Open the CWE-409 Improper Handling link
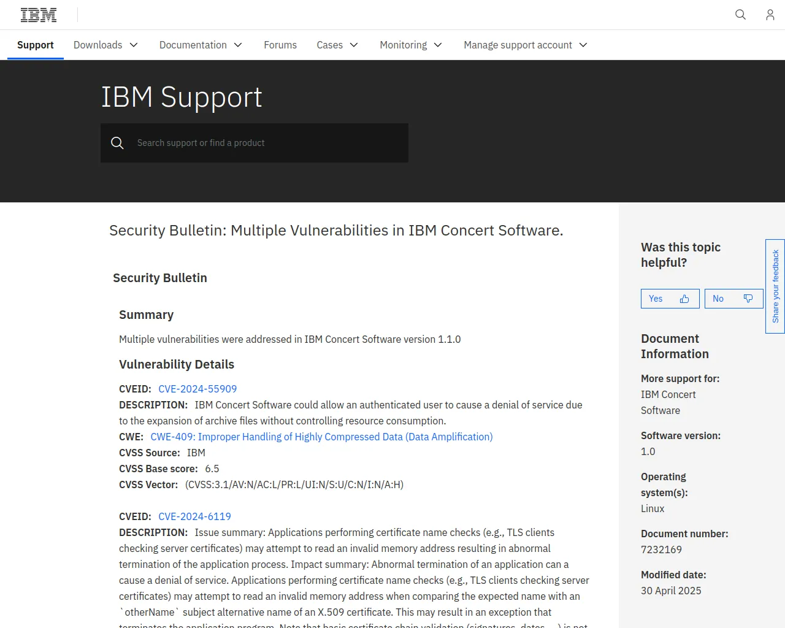Image resolution: width=785 pixels, height=628 pixels. point(321,437)
